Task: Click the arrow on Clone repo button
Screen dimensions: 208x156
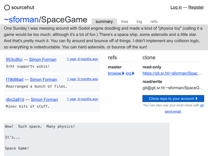Action: 197,98
